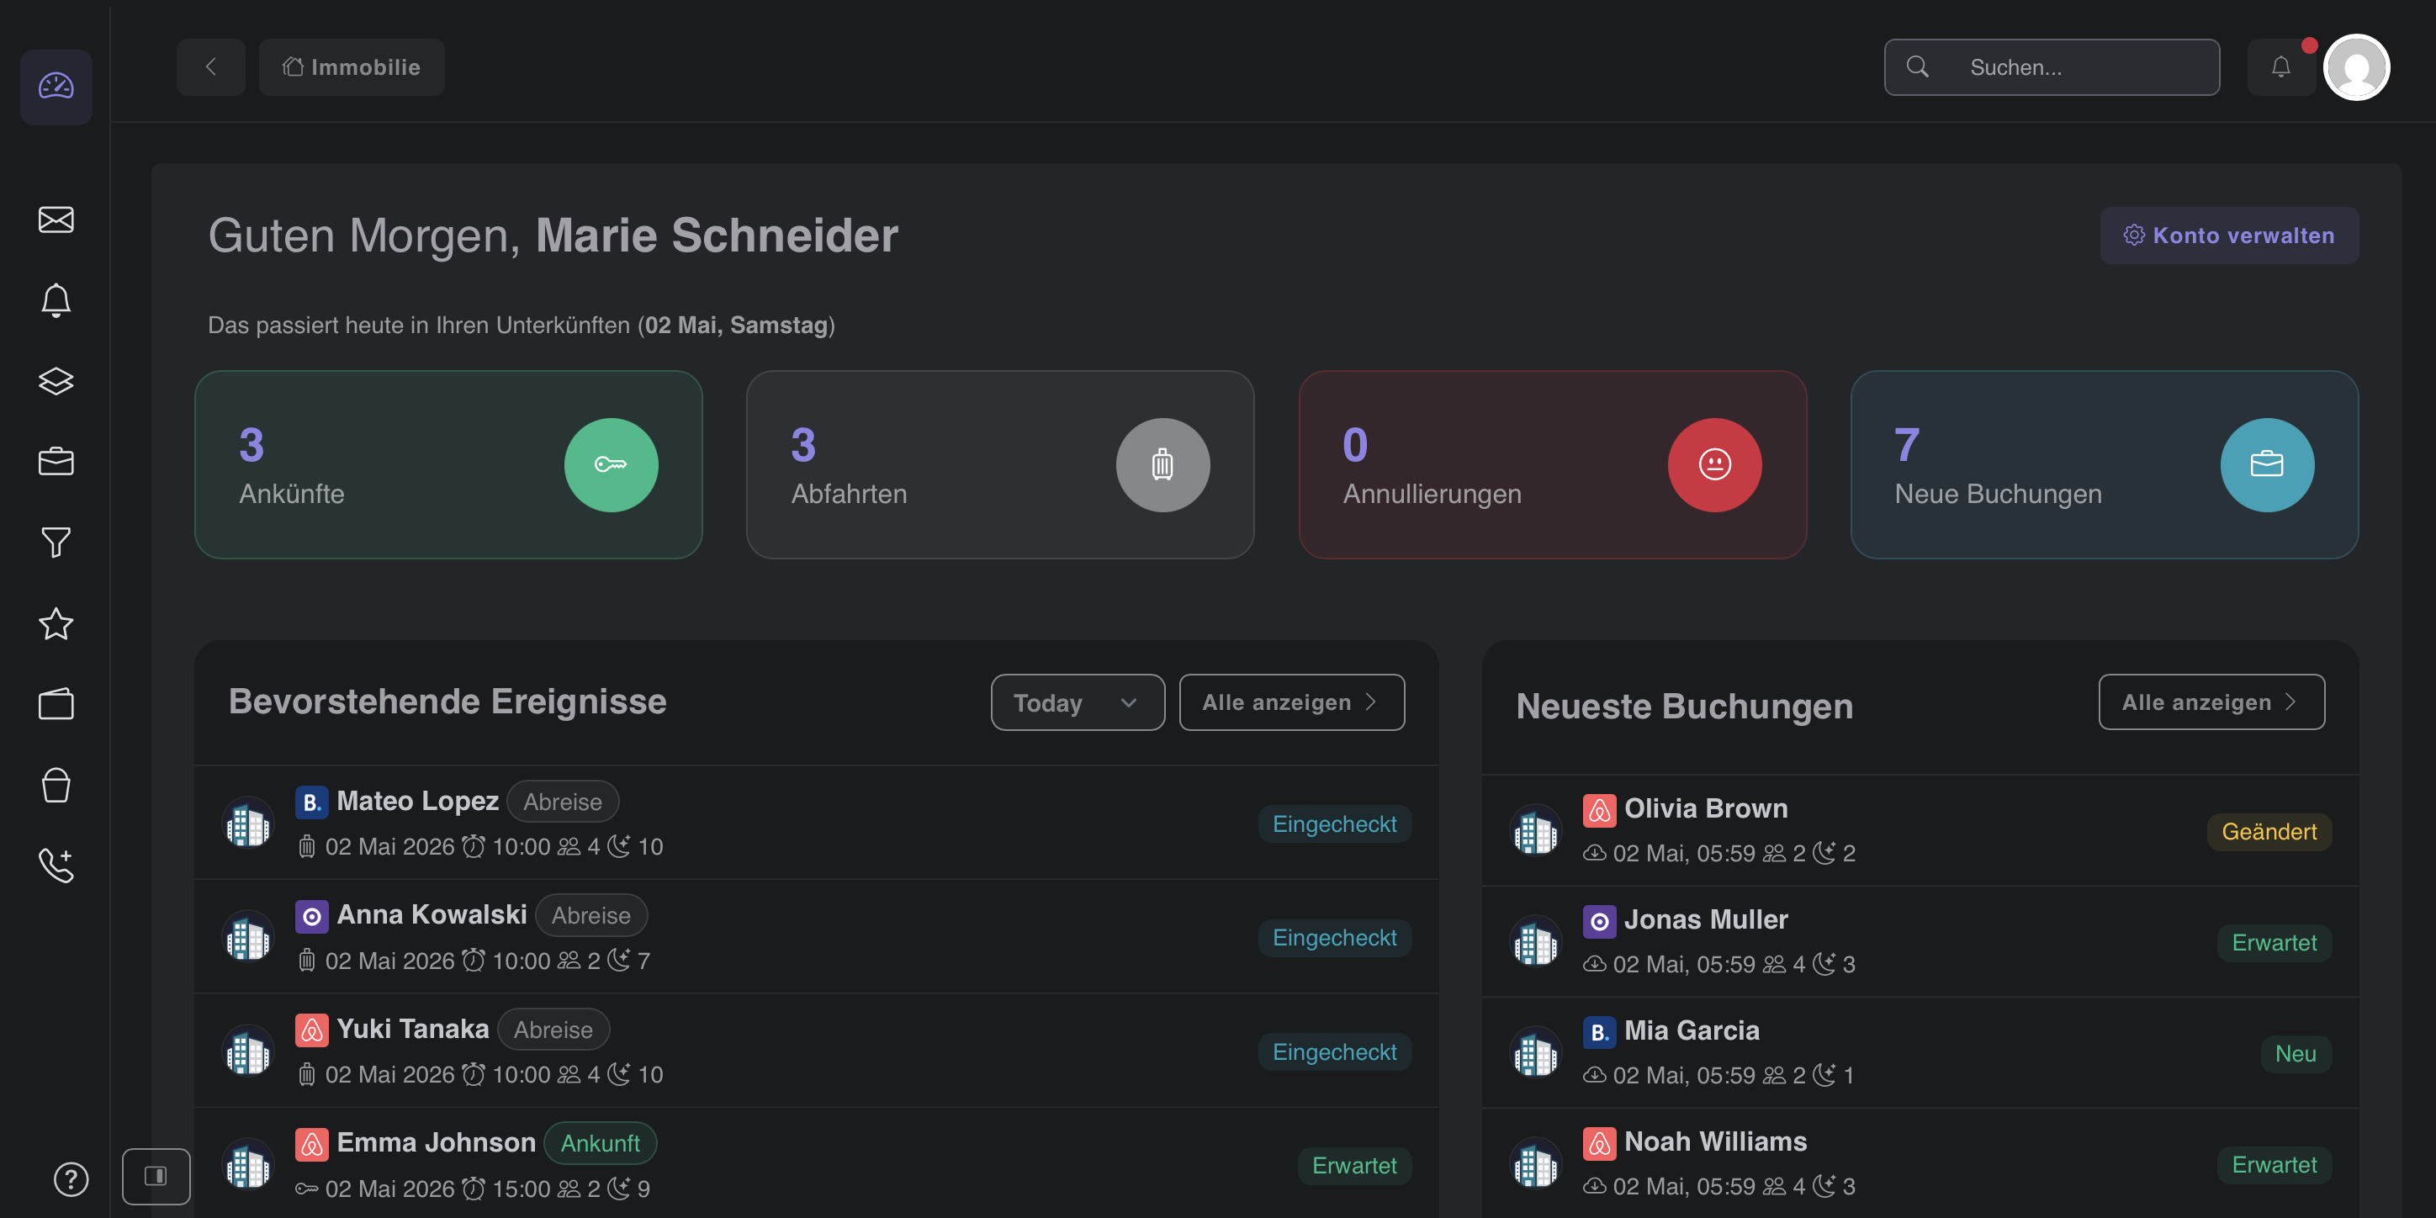
Task: Click the Airbnb icon beside Emma Johnson
Action: tap(311, 1144)
